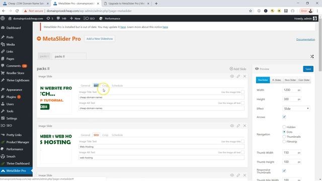Click the updates icon showing 5
This screenshot has height=181, width=322.
point(50,19)
